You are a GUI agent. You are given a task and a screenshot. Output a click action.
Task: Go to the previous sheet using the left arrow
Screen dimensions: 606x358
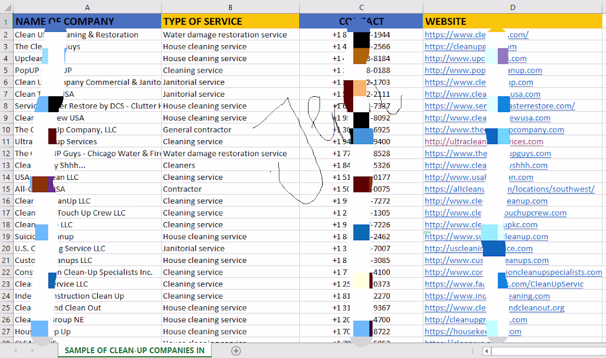(16, 351)
